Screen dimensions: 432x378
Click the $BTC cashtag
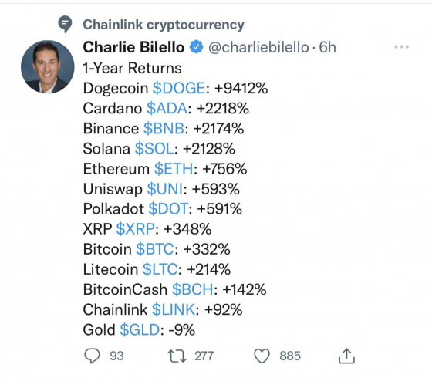[x=155, y=249]
